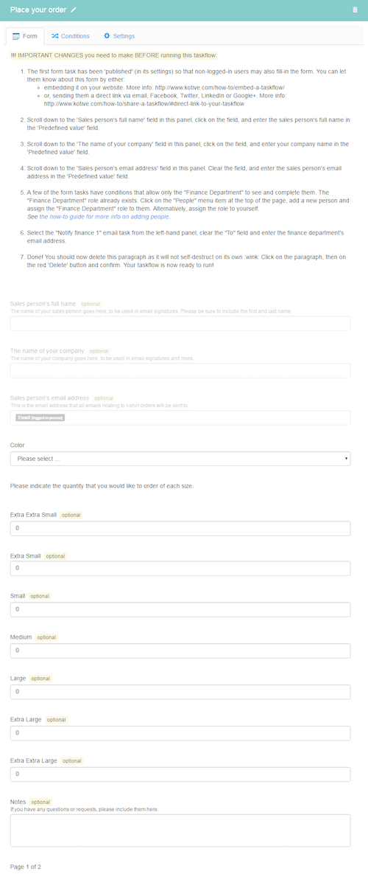Screen dimensions: 368x888
Task: Click the Conditions shuffle icon
Action: click(x=54, y=35)
